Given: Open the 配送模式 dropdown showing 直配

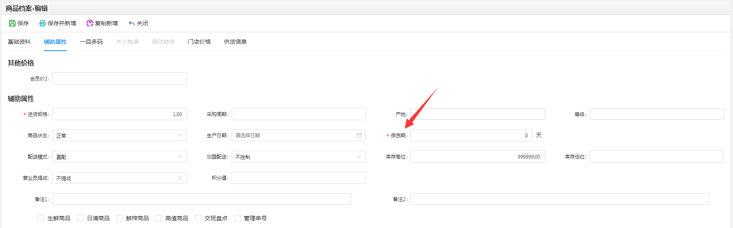Looking at the screenshot, I should pyautogui.click(x=120, y=156).
